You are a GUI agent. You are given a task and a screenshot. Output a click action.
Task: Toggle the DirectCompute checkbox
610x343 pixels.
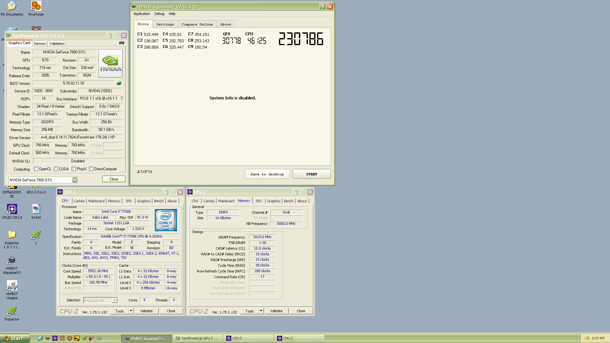point(91,169)
